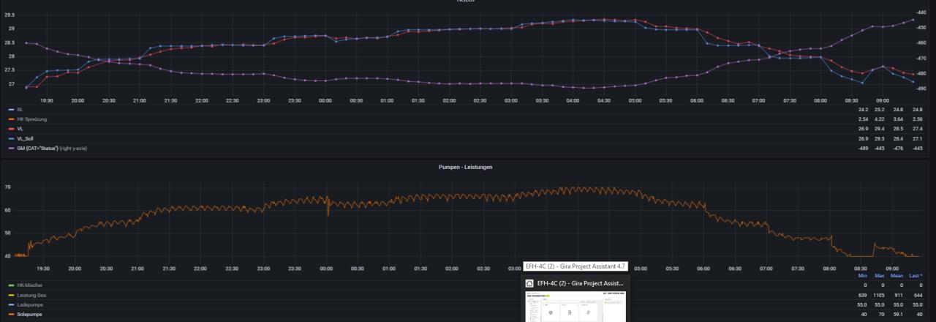Open color picker for Solepumpe swatch
This screenshot has width=936, height=322.
click(10, 314)
